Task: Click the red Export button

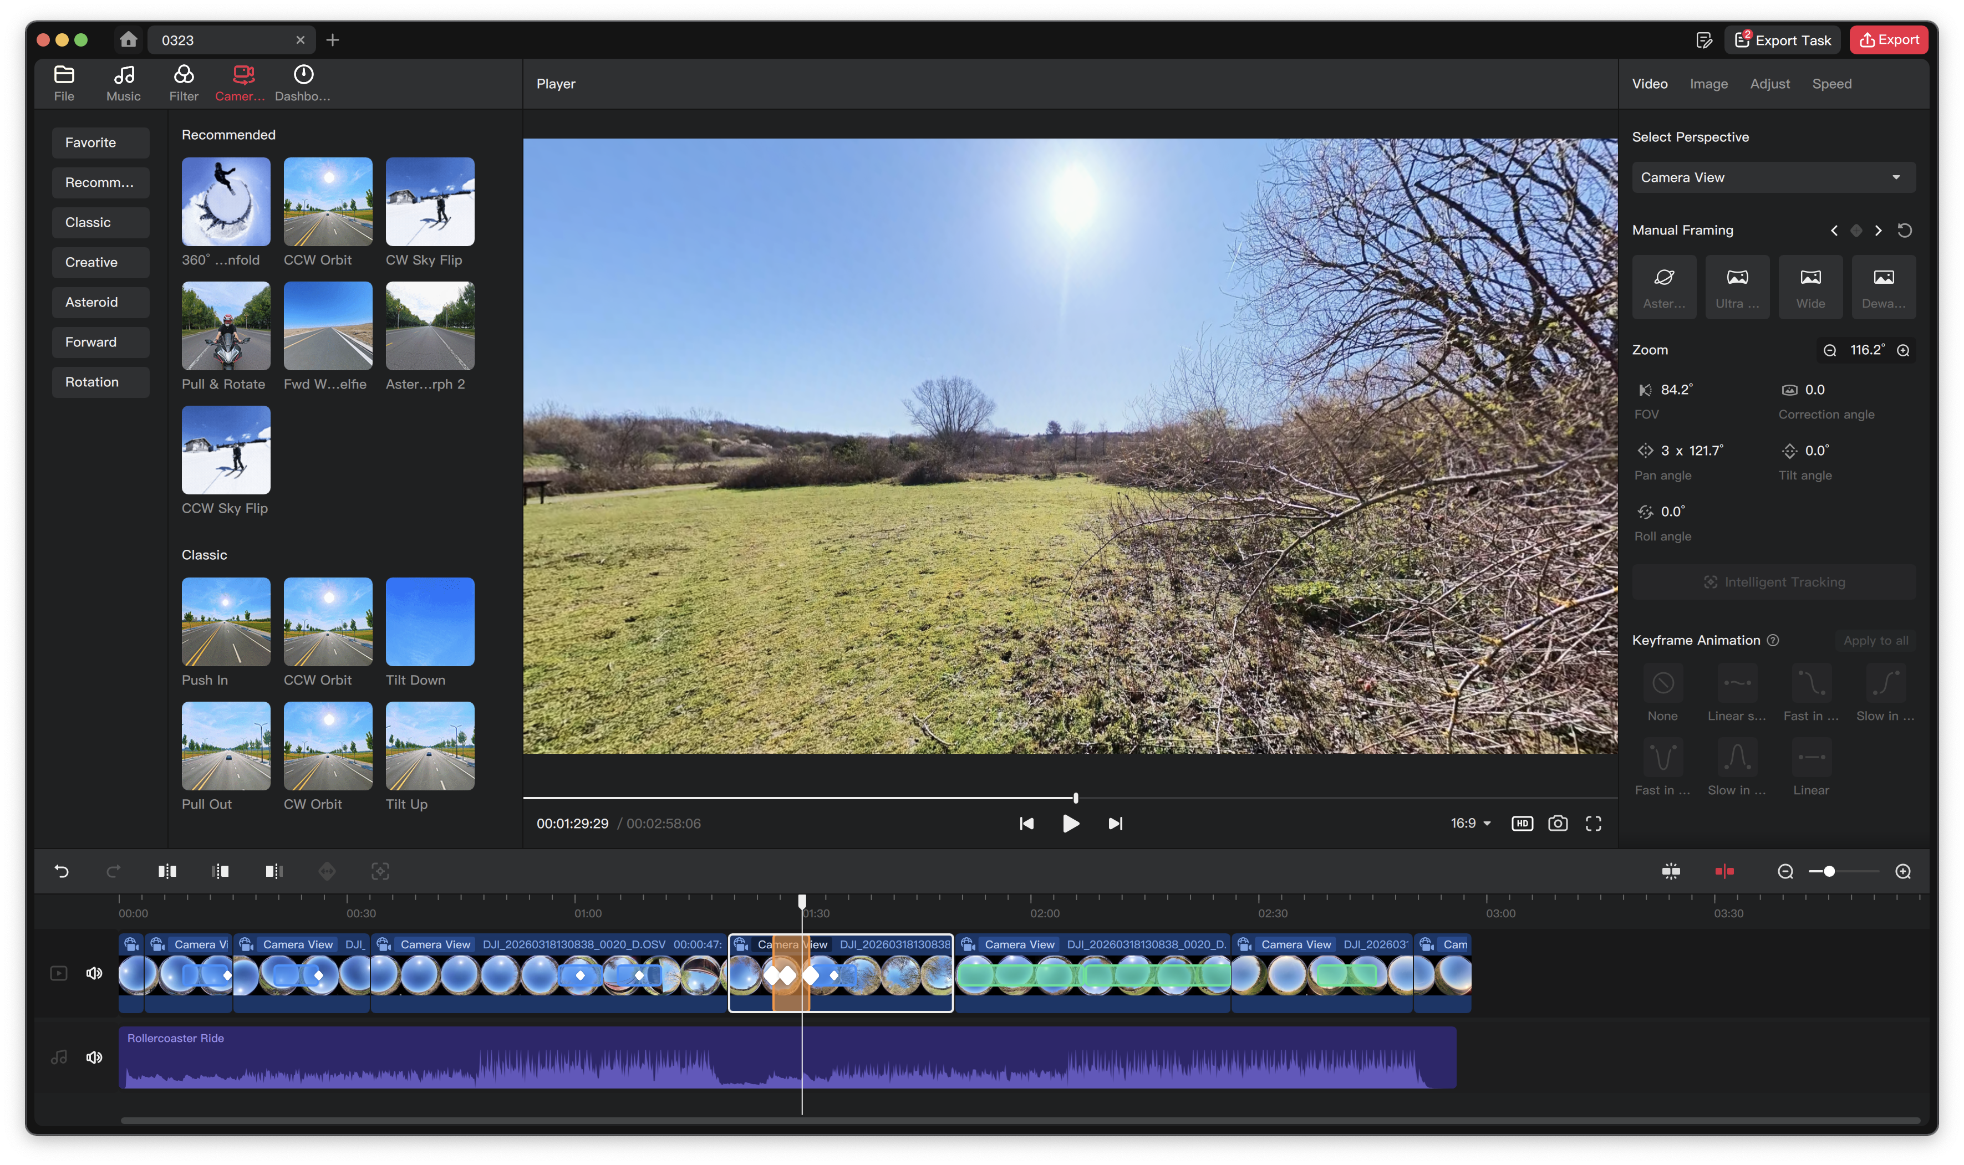Action: [1889, 39]
